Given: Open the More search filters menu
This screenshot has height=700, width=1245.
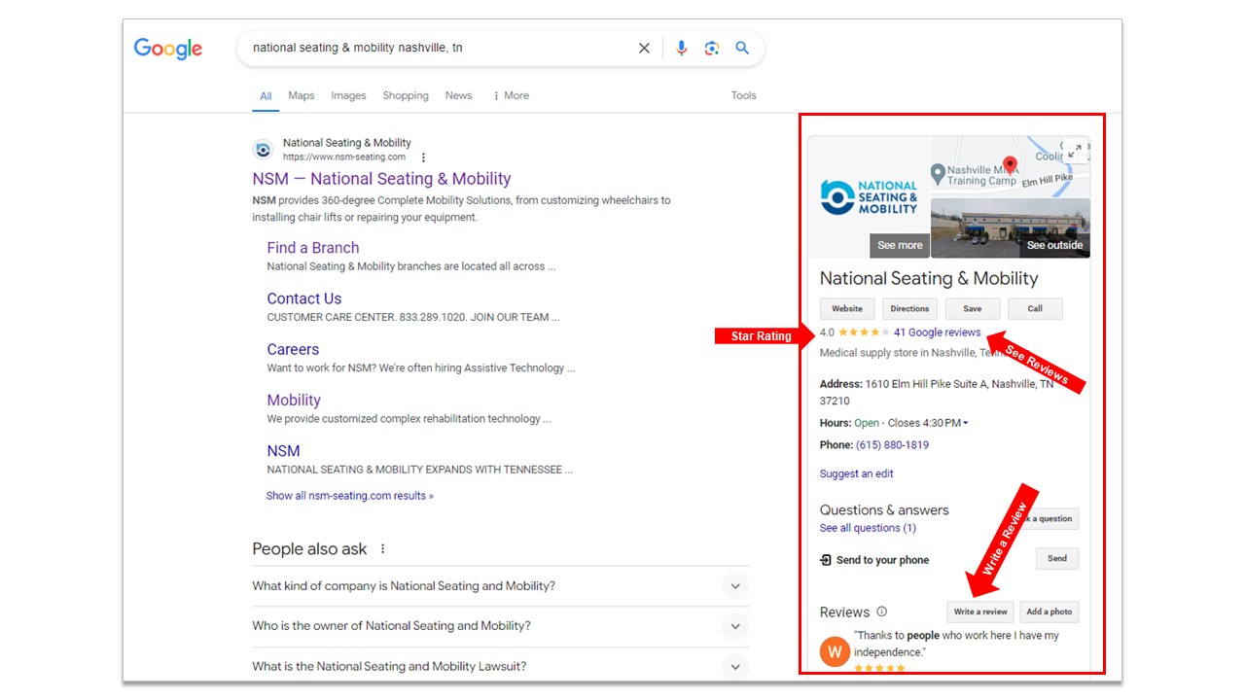Looking at the screenshot, I should [511, 95].
